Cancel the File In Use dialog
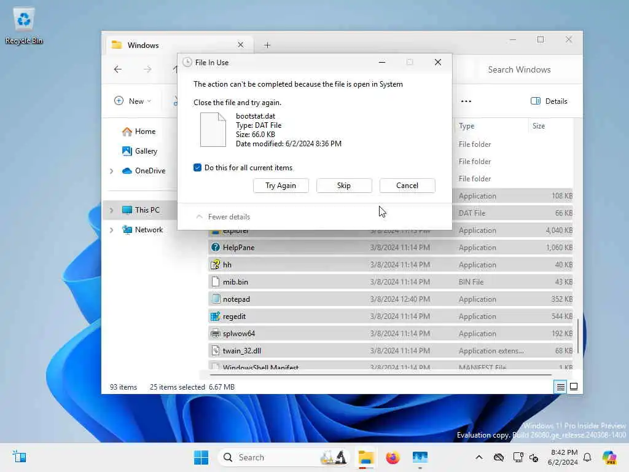Viewport: 629px width, 472px height. click(407, 186)
